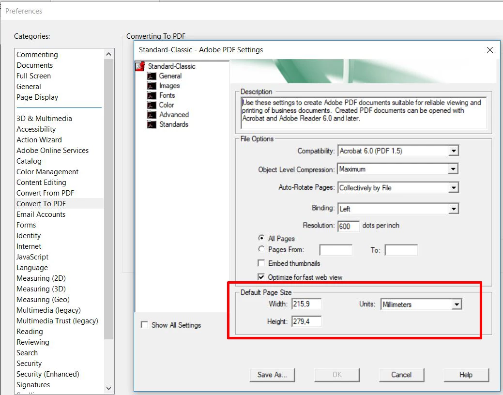Open the Advanced settings page label
This screenshot has height=395, width=503.
[x=174, y=115]
